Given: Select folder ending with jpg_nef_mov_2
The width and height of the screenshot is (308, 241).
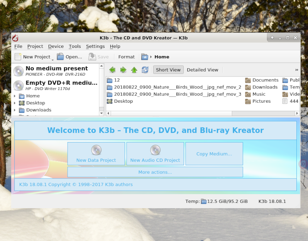Looking at the screenshot, I should pos(174,87).
